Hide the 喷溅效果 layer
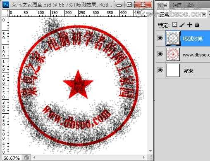Viewport: 210px width, 161px height. click(x=160, y=38)
